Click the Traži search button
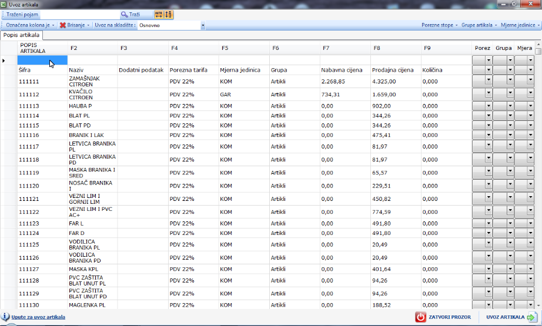 (x=131, y=15)
